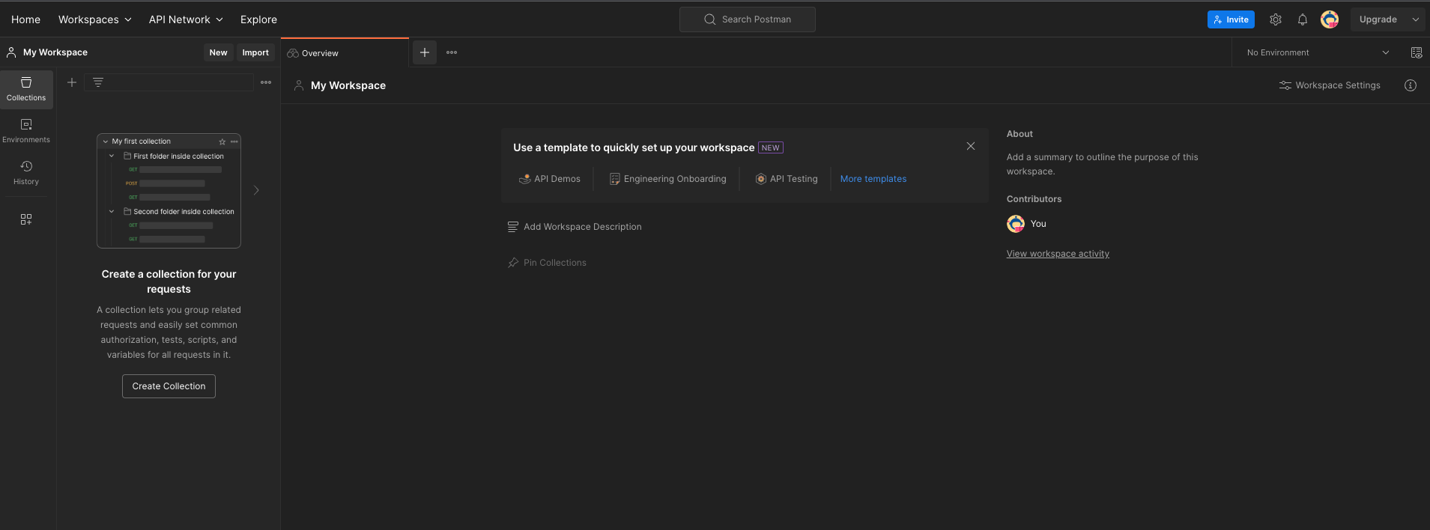
Task: Collapse My first collection in preview image
Action: tap(106, 141)
